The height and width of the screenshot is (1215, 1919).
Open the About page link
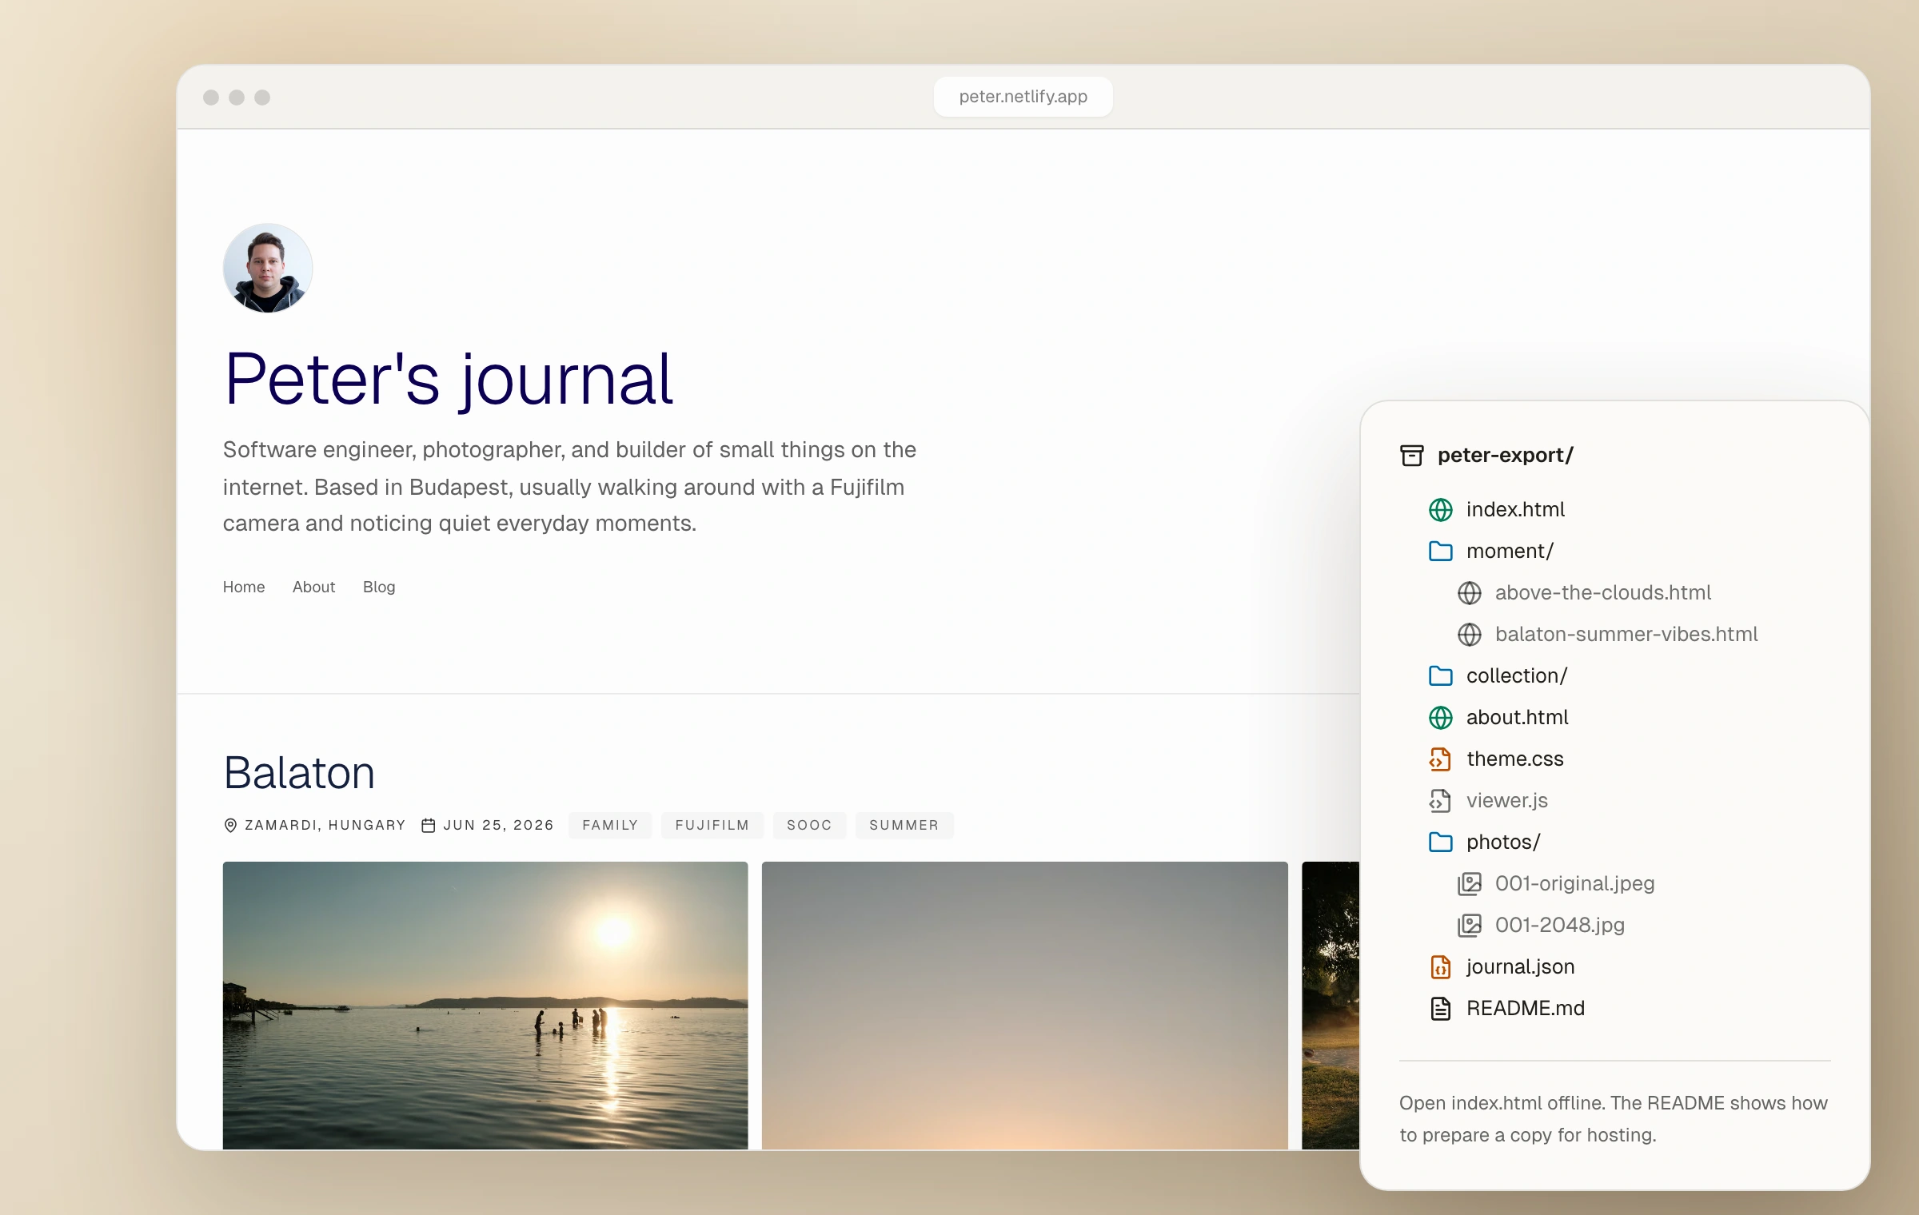[x=314, y=587]
